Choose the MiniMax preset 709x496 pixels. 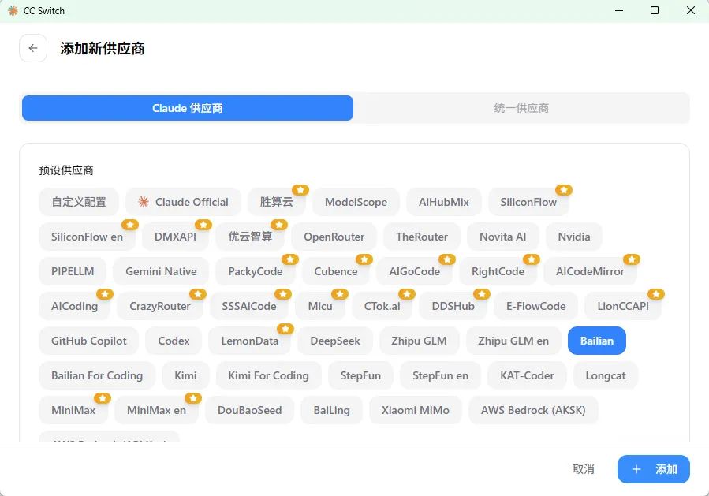[x=73, y=411]
